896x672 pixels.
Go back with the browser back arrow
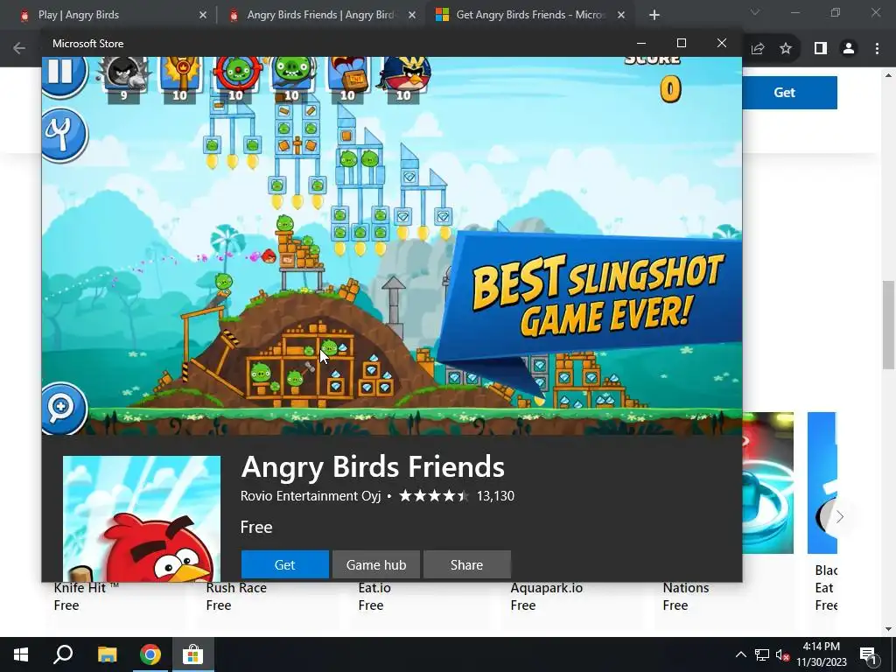tap(19, 48)
